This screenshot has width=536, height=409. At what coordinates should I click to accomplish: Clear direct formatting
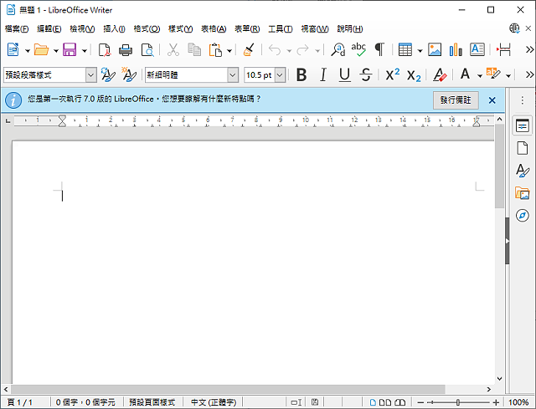pos(440,74)
